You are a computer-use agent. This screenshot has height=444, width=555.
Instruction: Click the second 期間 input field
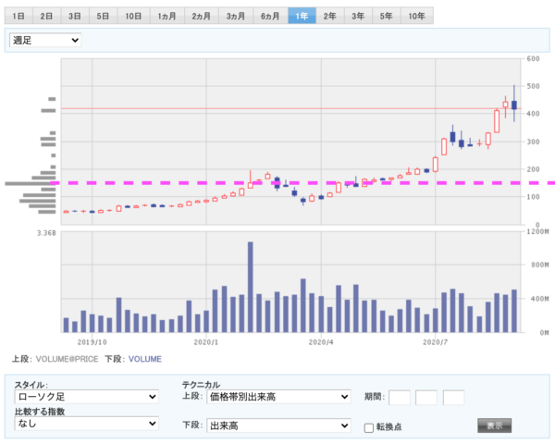(426, 398)
